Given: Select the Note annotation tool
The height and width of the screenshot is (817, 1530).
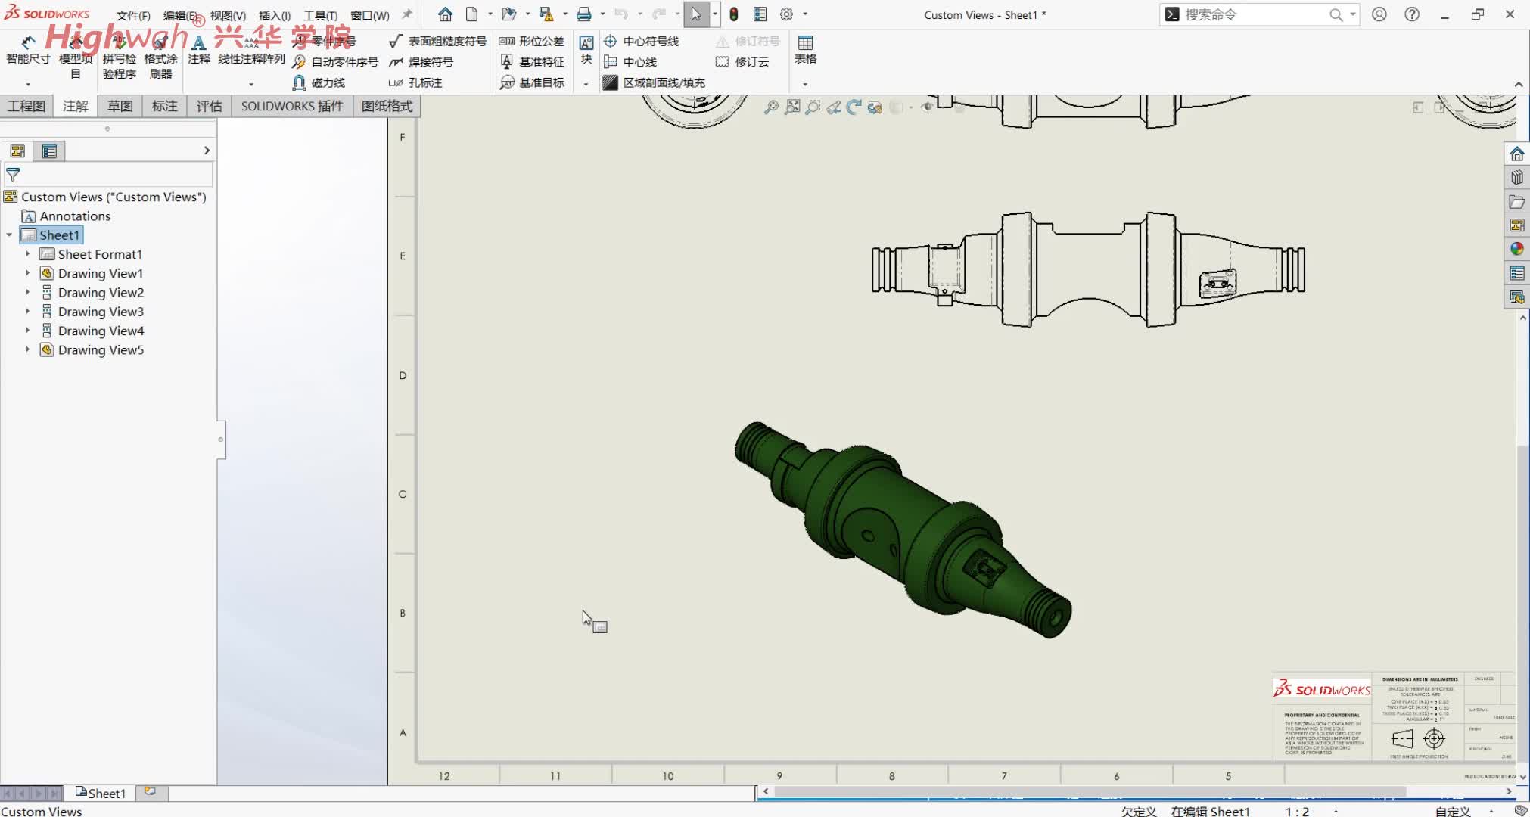Looking at the screenshot, I should point(198,47).
